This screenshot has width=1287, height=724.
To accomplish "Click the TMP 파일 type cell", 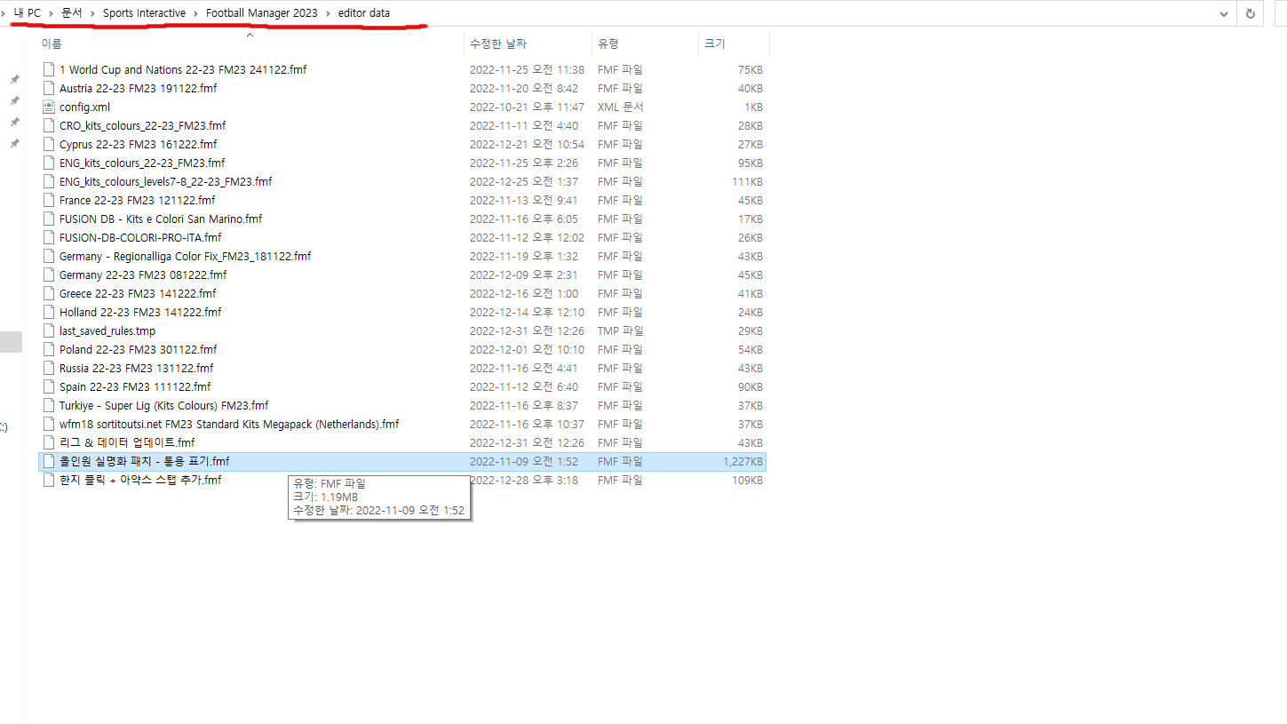I will 621,330.
